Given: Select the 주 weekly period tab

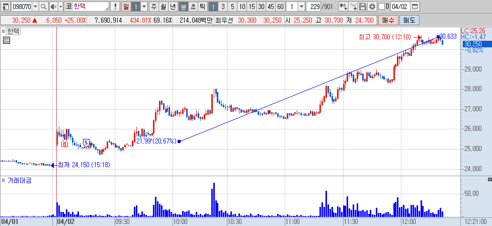Looking at the screenshot, I should (153, 6).
